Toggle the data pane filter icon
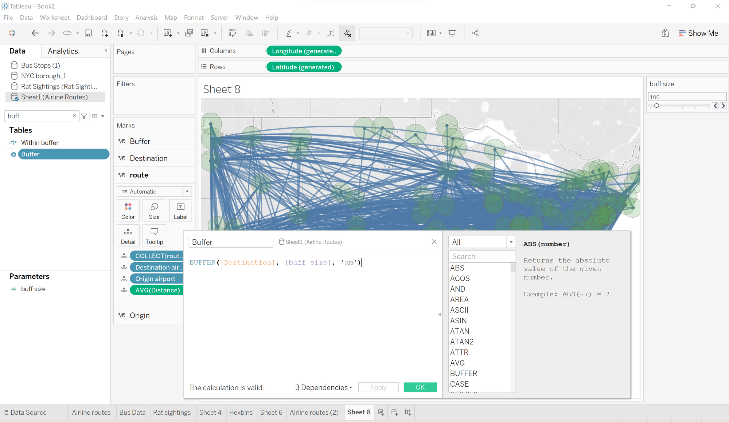The height and width of the screenshot is (422, 729). 84,116
